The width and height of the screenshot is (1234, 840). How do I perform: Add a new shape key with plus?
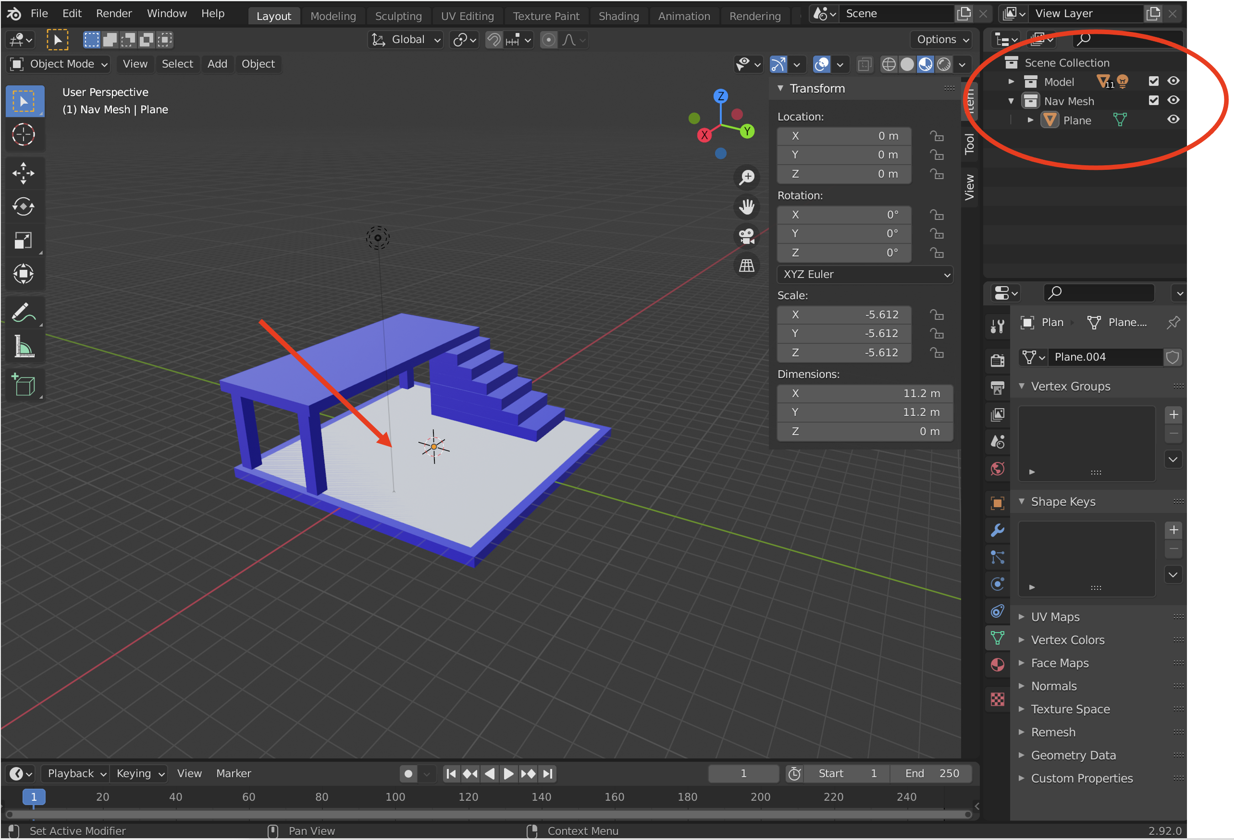tap(1173, 530)
